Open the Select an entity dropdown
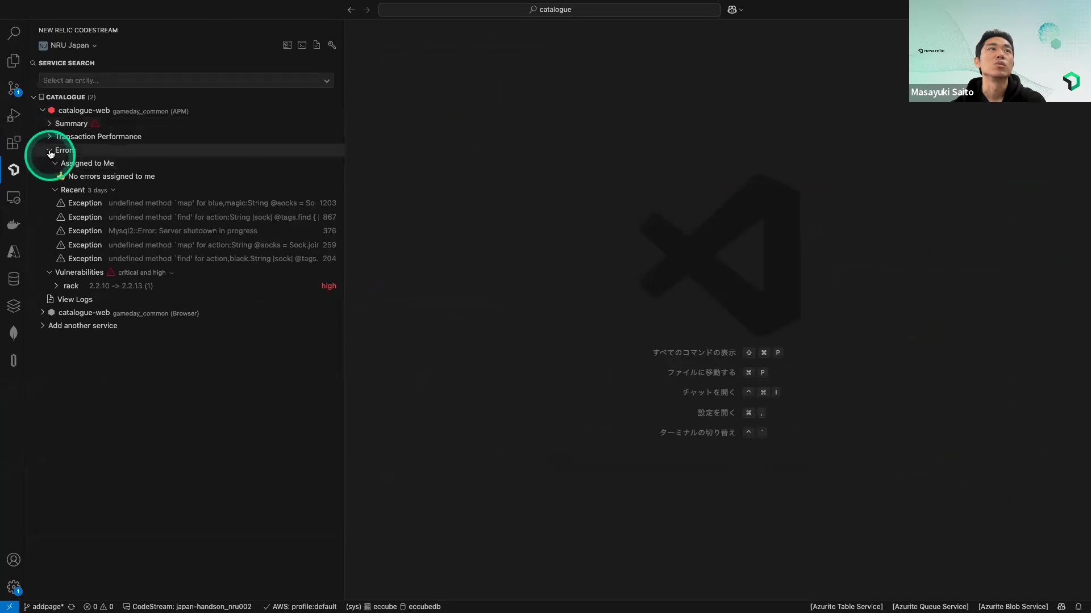Viewport: 1091px width, 613px height. [x=186, y=81]
